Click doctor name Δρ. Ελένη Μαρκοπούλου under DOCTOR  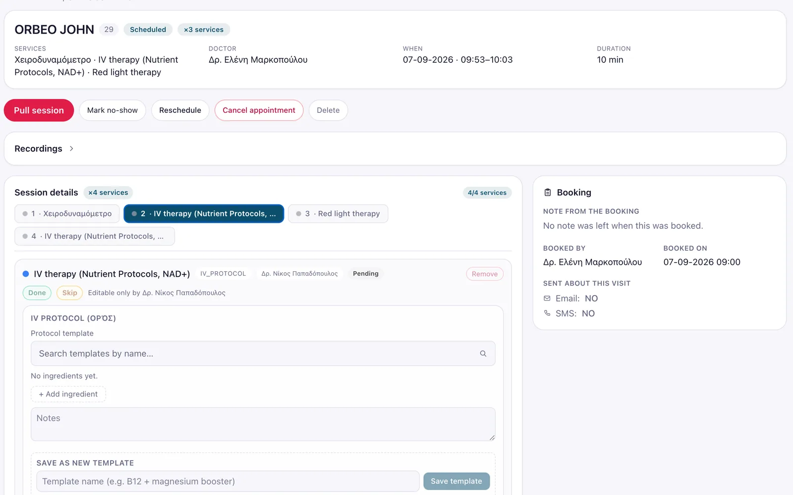click(x=258, y=60)
